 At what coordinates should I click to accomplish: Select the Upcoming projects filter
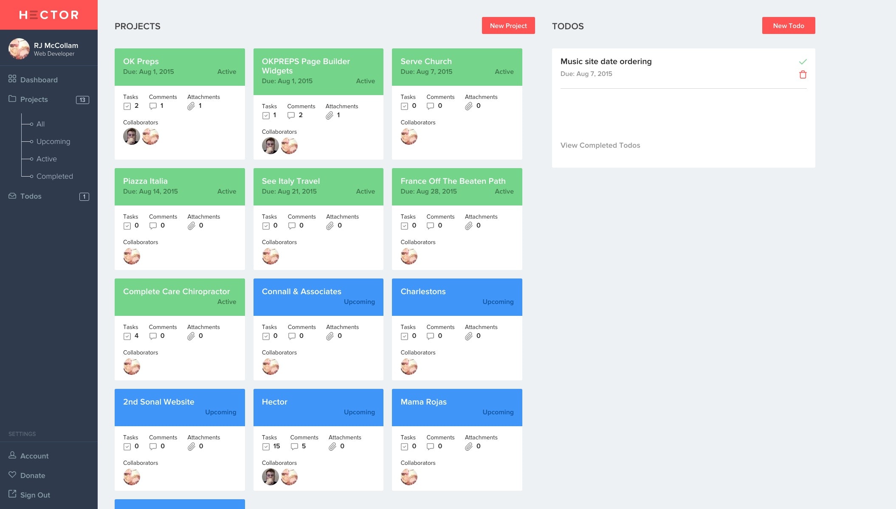(x=53, y=141)
